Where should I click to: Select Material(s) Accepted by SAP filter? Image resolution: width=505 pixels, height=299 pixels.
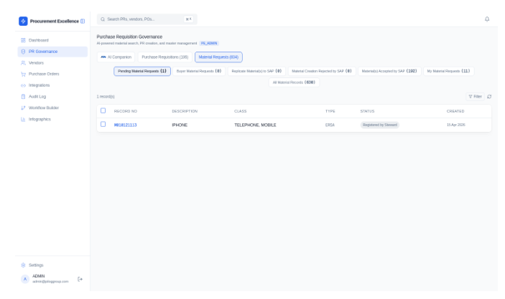click(x=389, y=71)
